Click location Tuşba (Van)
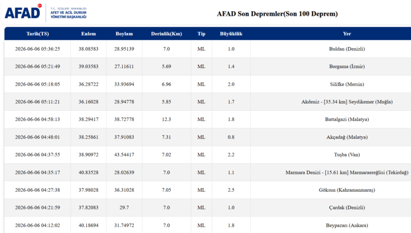 point(347,154)
